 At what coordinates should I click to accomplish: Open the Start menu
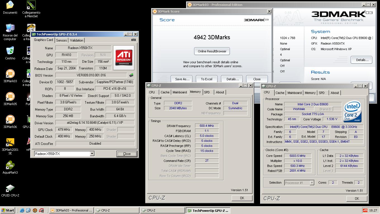[x=8, y=210]
